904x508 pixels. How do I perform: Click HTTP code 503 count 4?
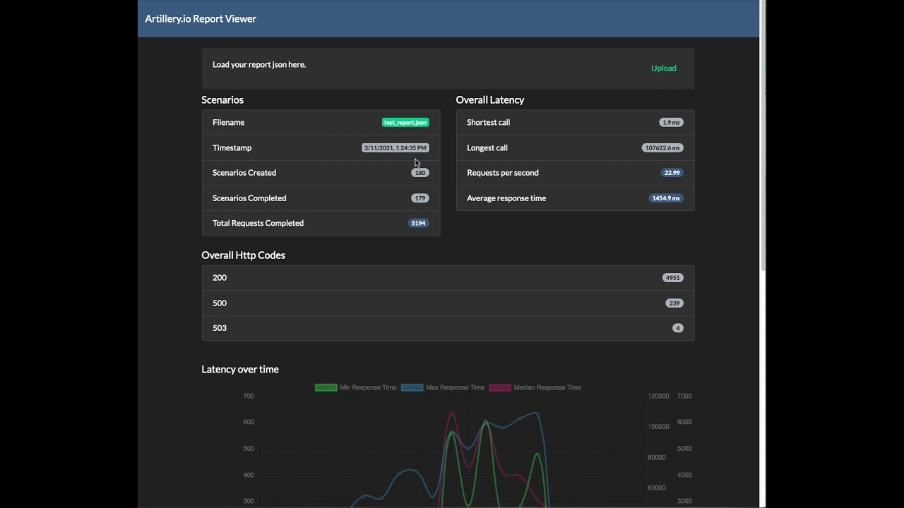tap(678, 328)
